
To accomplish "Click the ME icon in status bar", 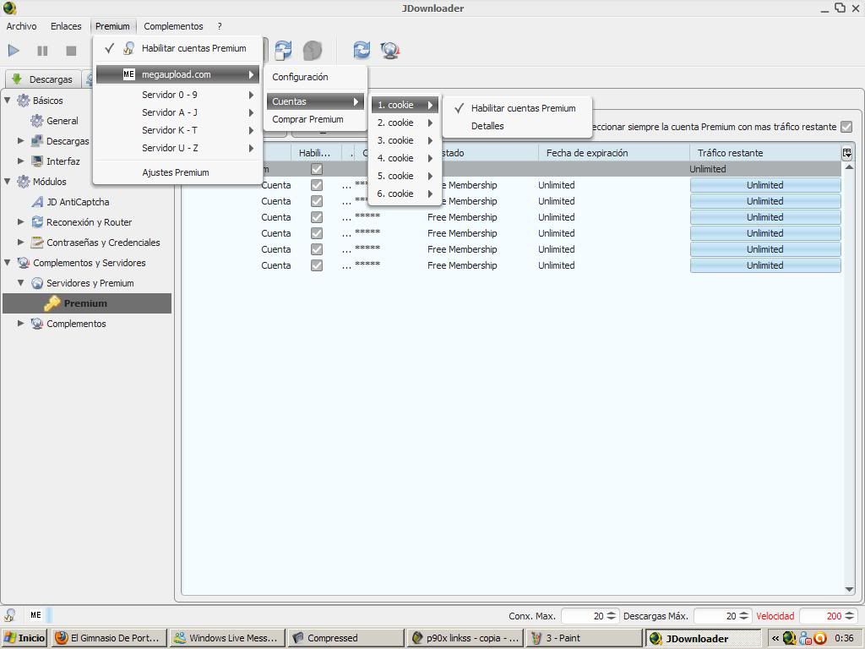I will click(35, 615).
